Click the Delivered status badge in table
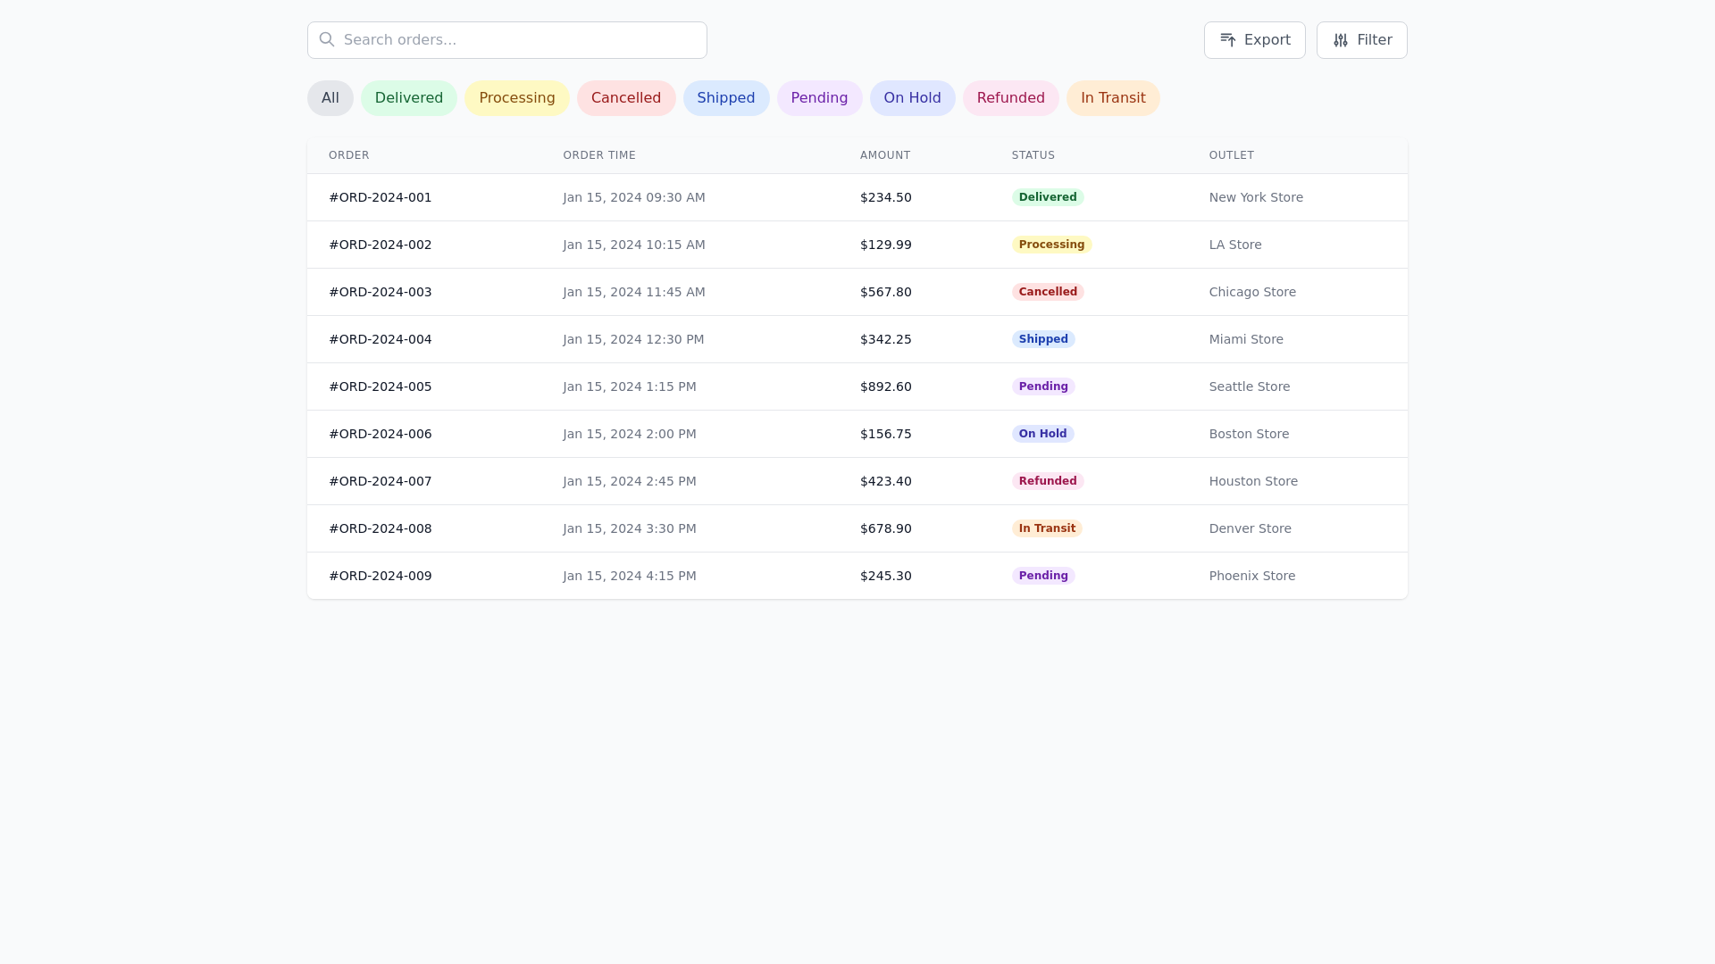 [1048, 197]
